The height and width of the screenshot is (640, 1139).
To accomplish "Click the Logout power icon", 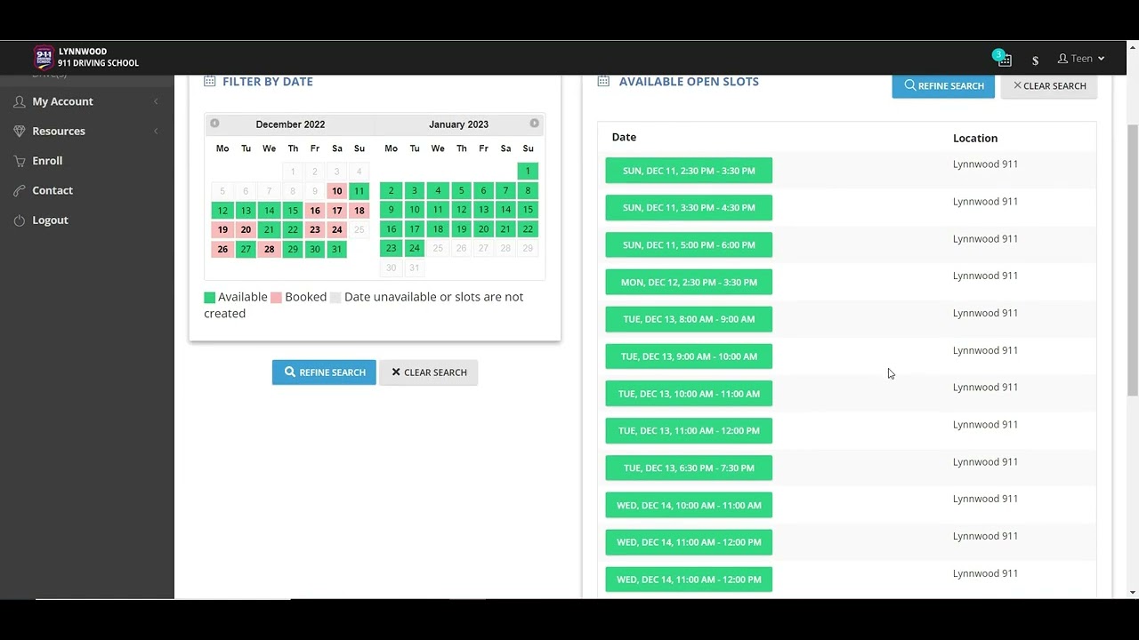I will pos(20,220).
